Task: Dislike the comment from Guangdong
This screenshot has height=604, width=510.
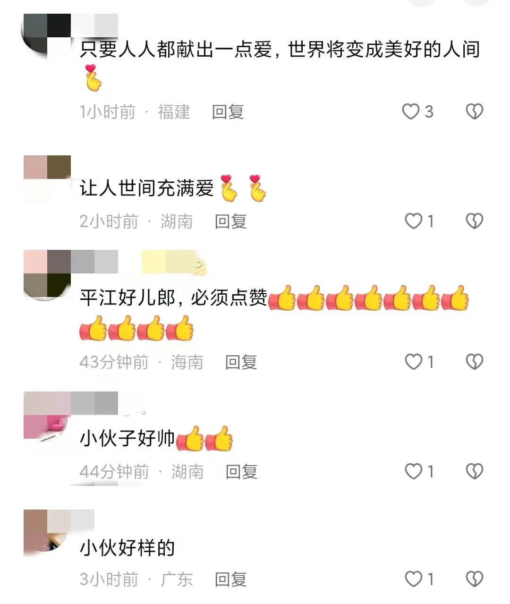Action: pos(474,579)
